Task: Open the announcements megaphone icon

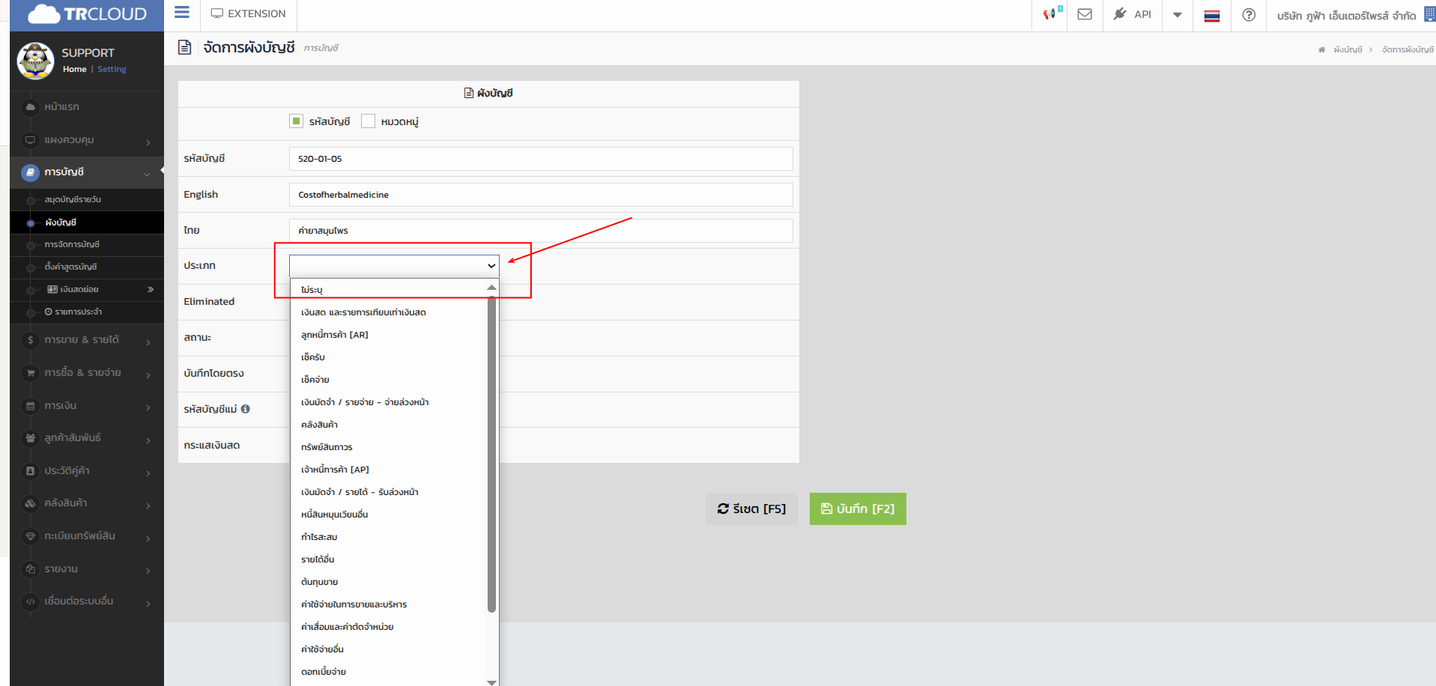Action: [1050, 14]
